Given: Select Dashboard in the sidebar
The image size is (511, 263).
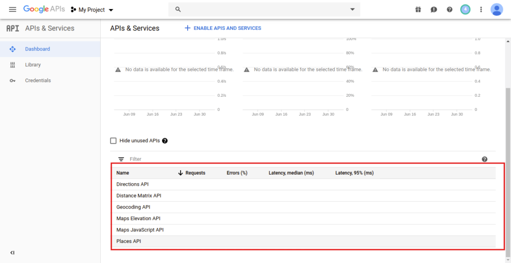Looking at the screenshot, I should pyautogui.click(x=50, y=49).
